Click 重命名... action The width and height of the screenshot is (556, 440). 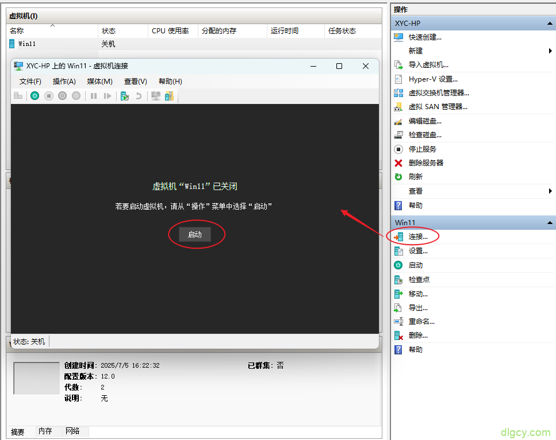tap(421, 321)
